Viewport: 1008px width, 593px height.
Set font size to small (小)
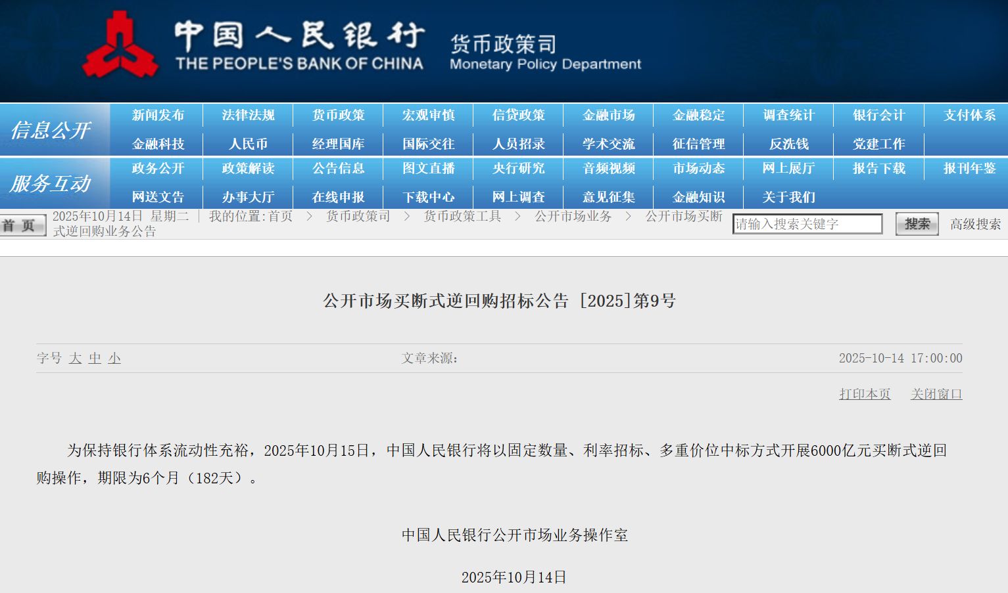(114, 359)
